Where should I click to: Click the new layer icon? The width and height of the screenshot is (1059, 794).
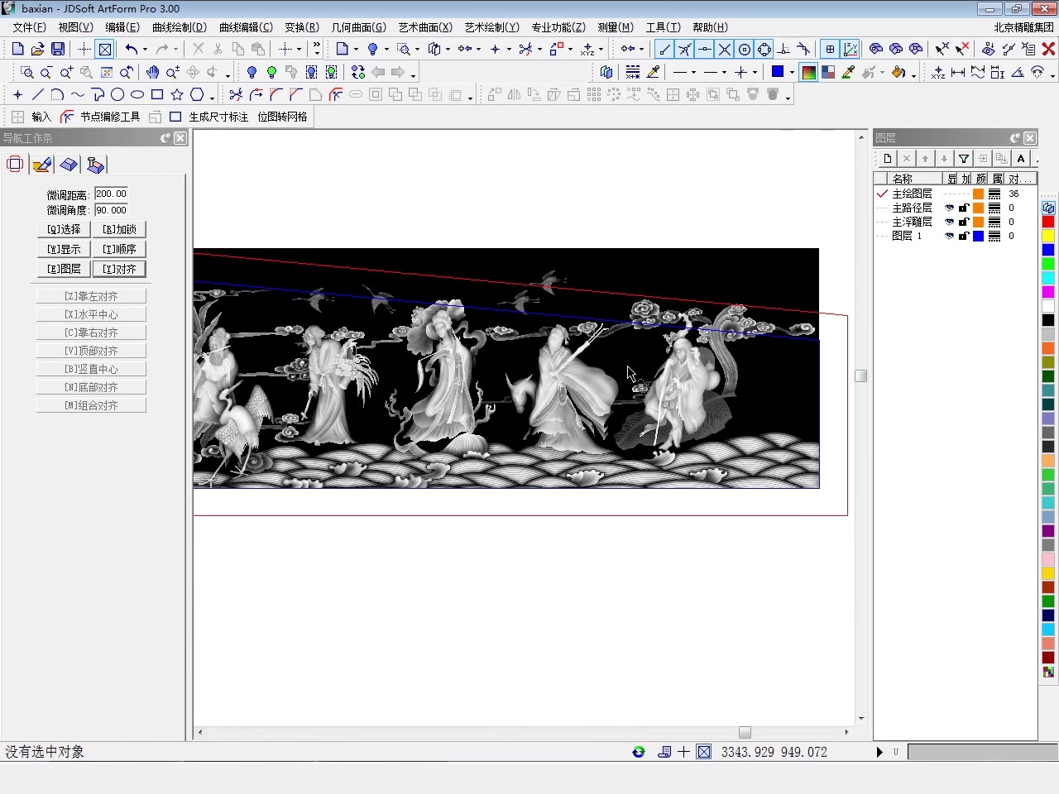click(x=888, y=159)
